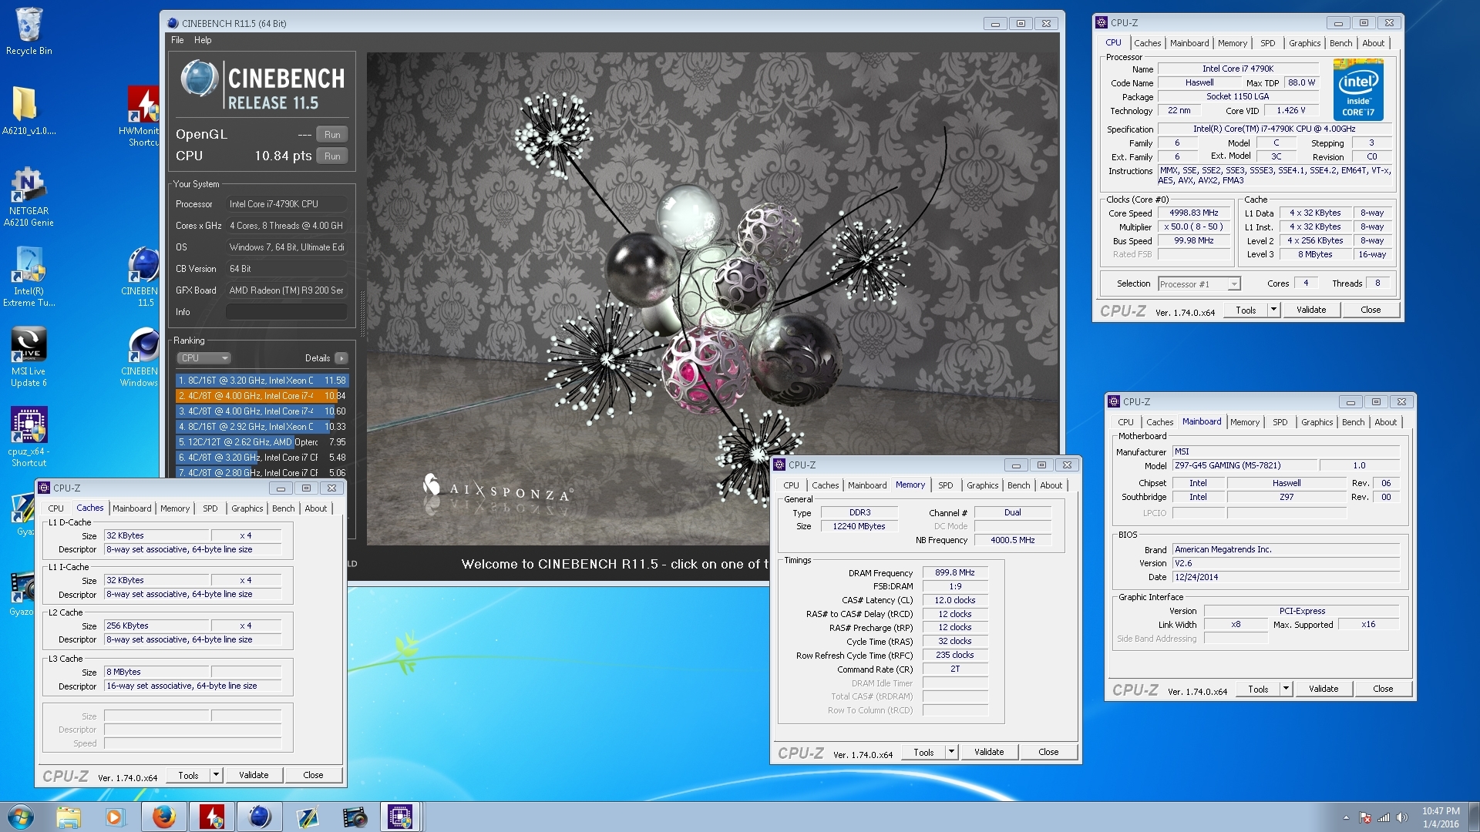Viewport: 1480px width, 832px height.
Task: Open network signal tray icon
Action: pos(1384,817)
